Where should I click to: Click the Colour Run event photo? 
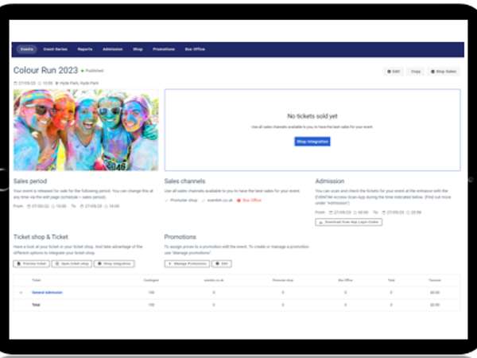86,130
